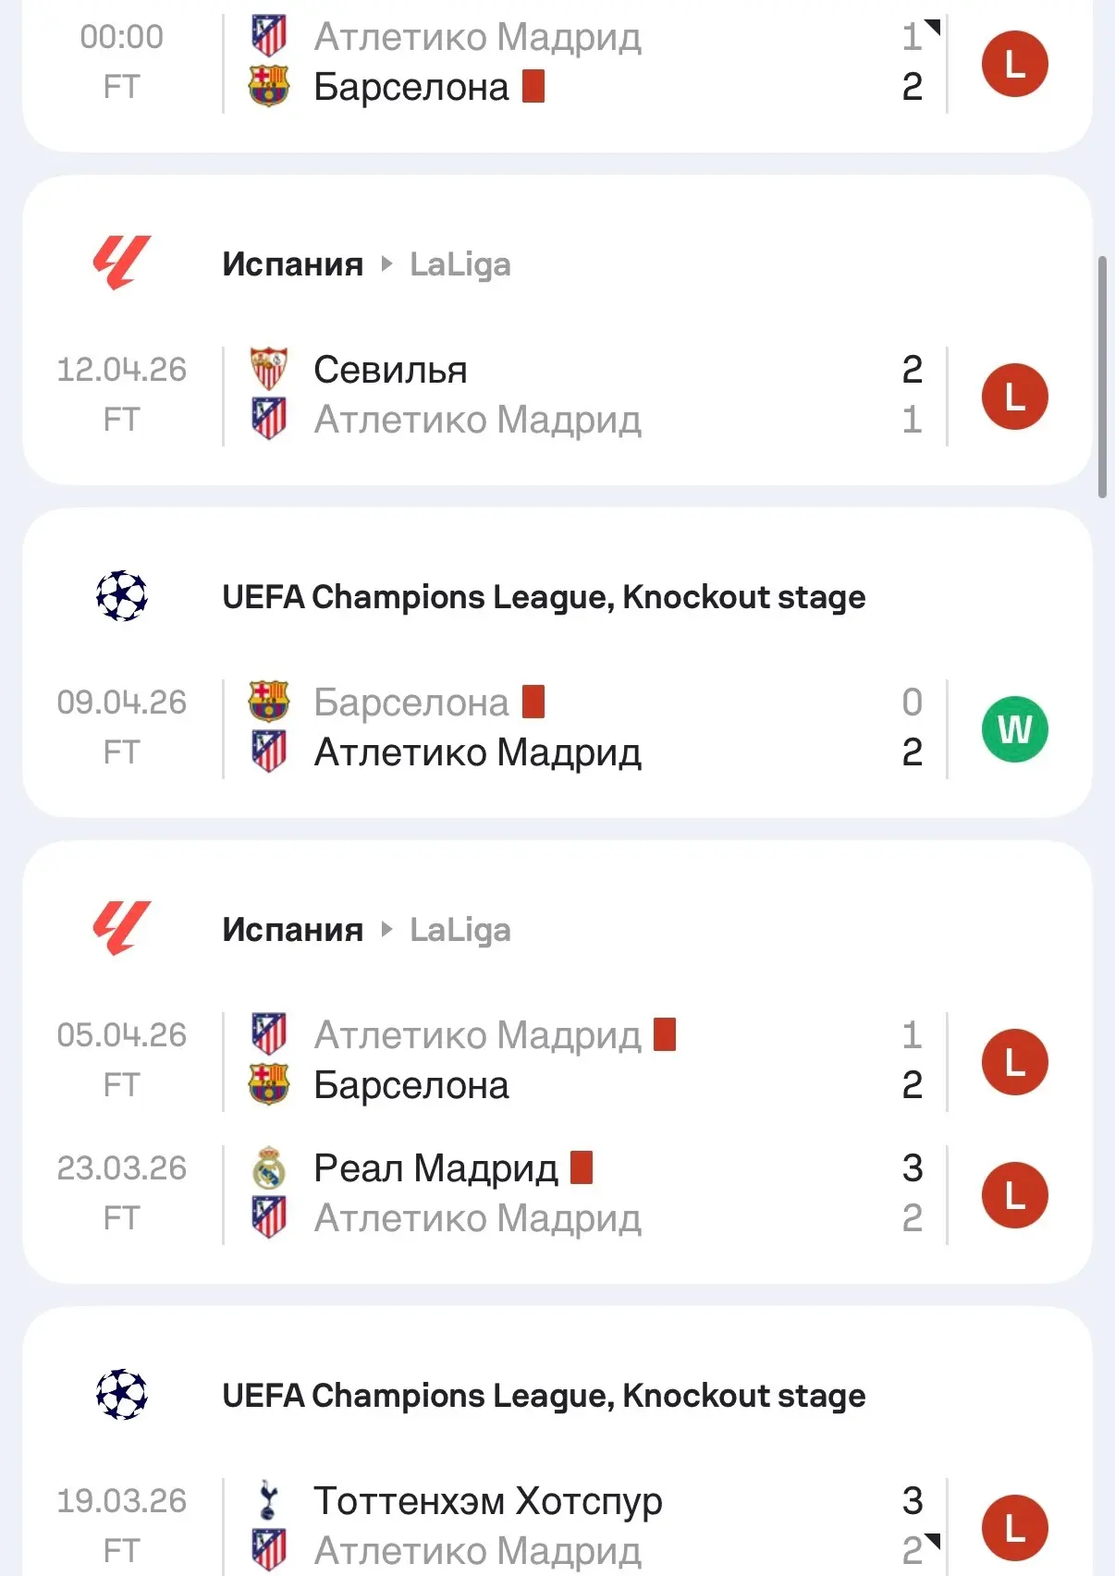1115x1576 pixels.
Task: Expand the first Испания LaLiga arrow
Action: coord(387,264)
